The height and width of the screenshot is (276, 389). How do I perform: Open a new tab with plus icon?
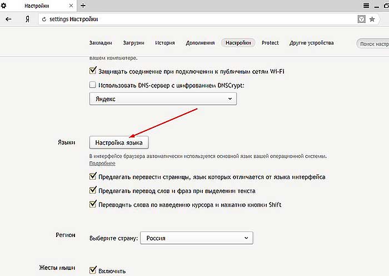pos(83,6)
